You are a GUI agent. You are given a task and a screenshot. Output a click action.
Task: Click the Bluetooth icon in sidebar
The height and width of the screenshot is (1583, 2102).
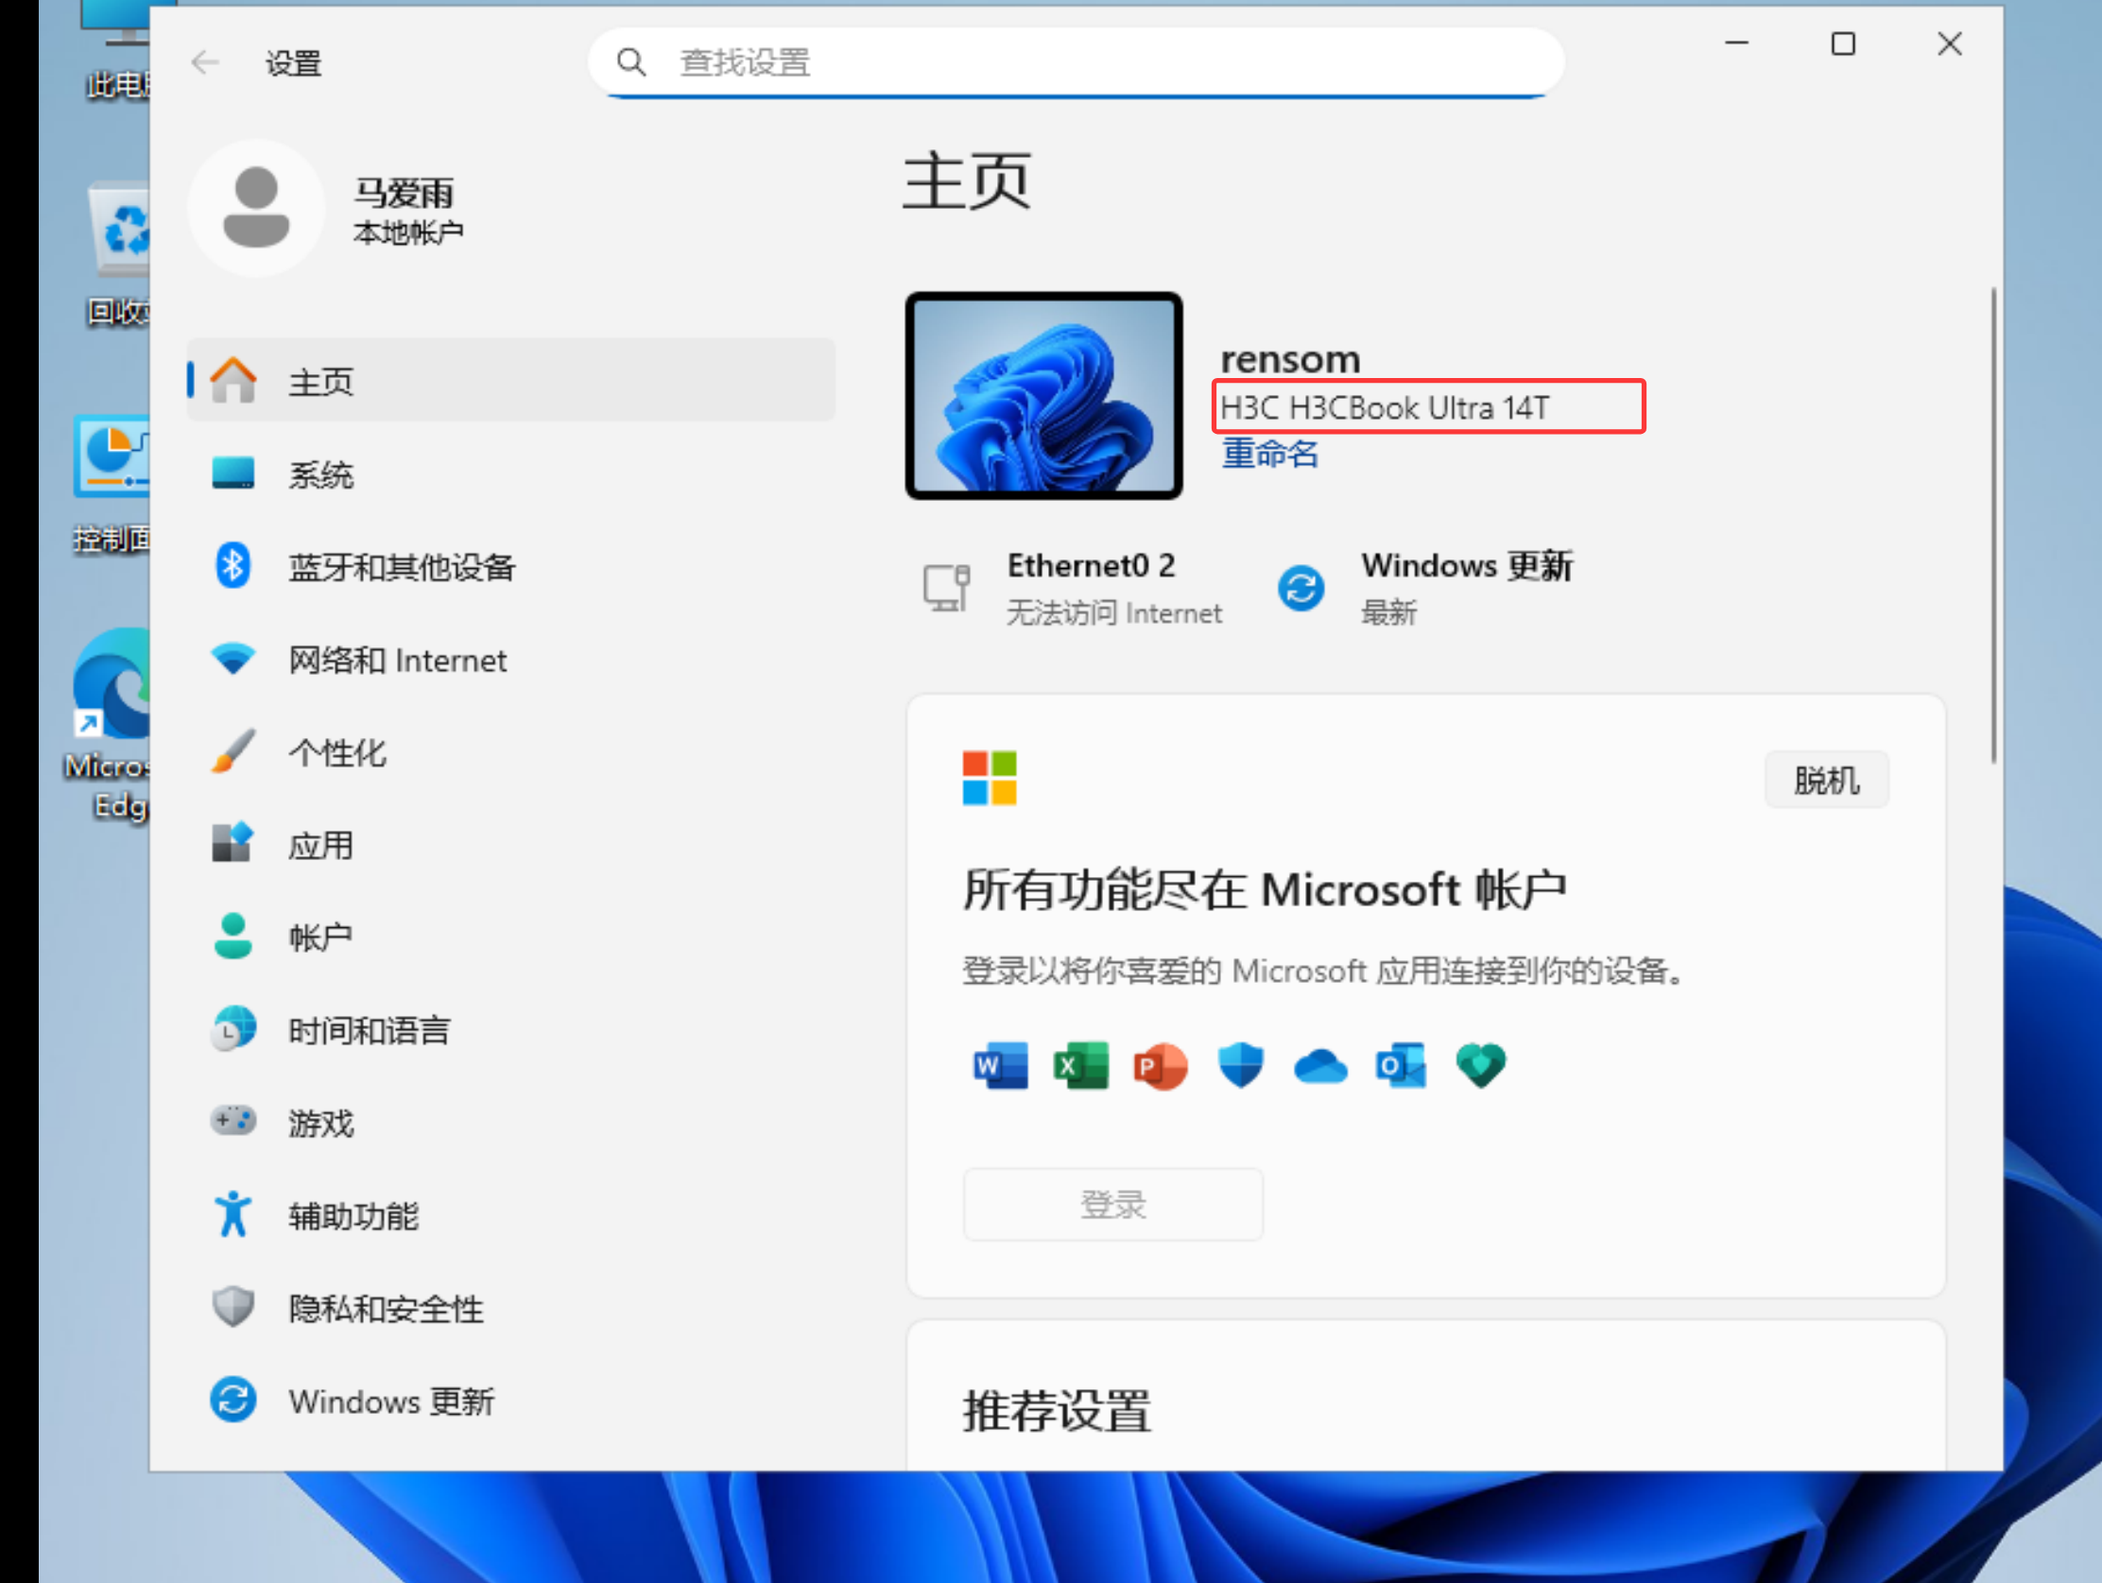[x=233, y=566]
